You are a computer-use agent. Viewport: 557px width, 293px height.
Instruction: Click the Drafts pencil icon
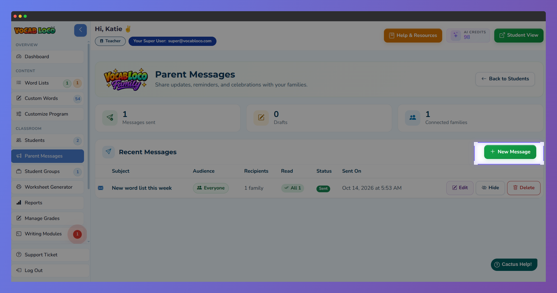(x=261, y=118)
